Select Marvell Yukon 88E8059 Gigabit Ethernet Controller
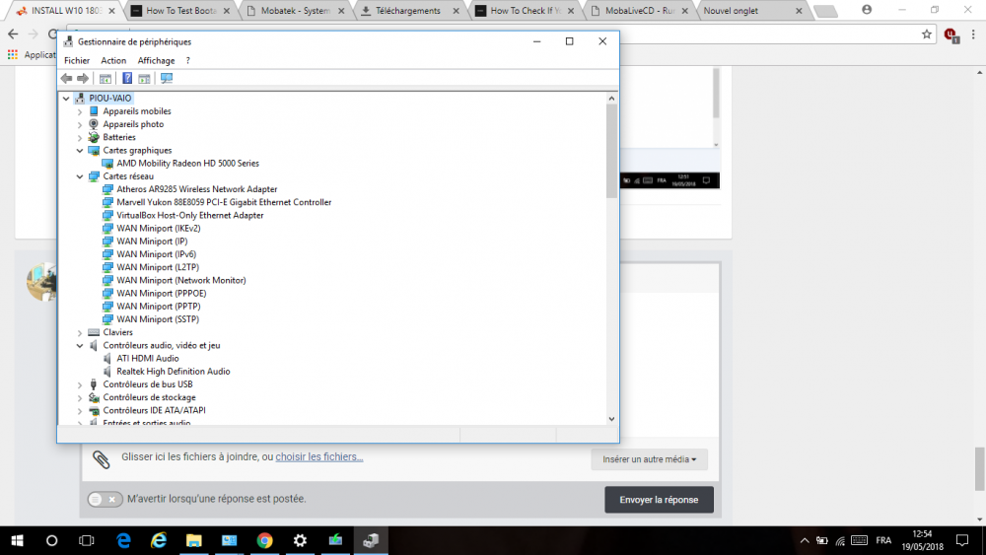The image size is (986, 555). [224, 202]
